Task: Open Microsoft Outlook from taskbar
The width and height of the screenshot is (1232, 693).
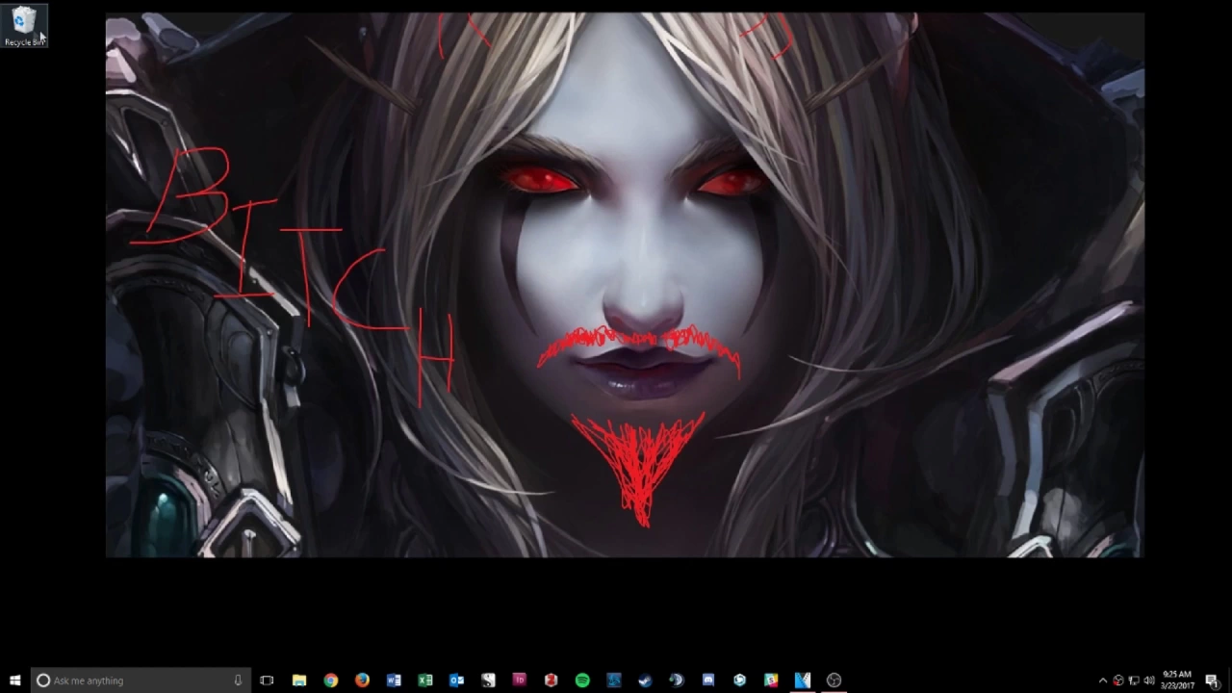Action: (x=456, y=680)
